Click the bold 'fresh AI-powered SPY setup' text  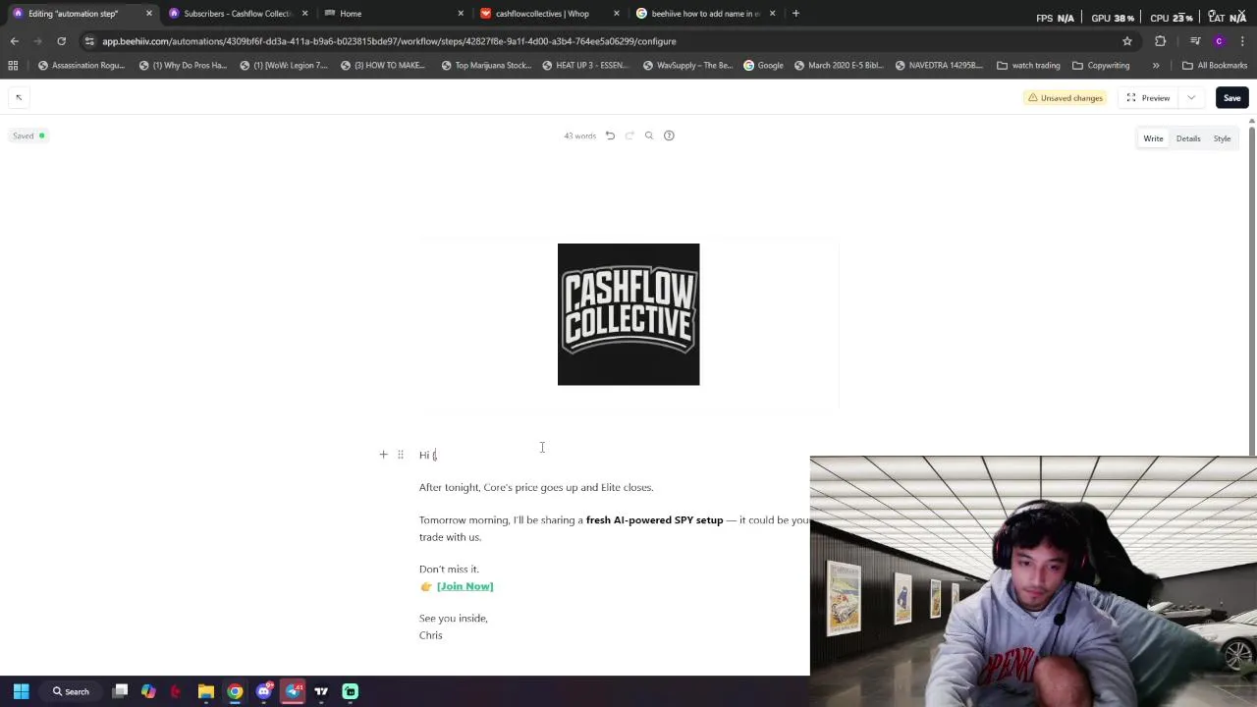pyautogui.click(x=654, y=520)
